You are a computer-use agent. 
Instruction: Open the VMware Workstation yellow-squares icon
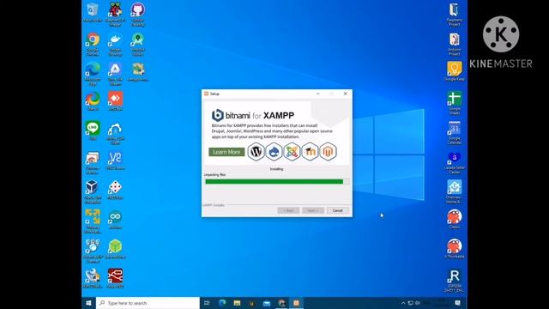click(x=93, y=217)
